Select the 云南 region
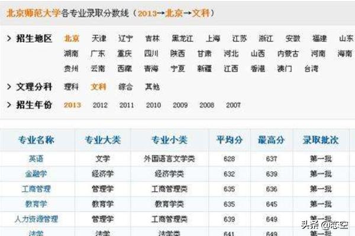This screenshot has height=236, width=355. 98,68
